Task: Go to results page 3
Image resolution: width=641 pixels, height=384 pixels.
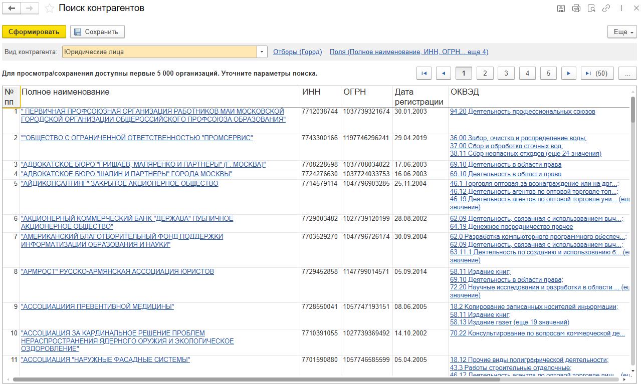Action: coord(506,73)
